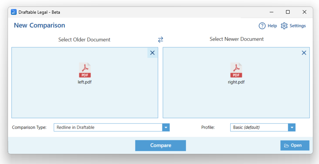This screenshot has height=164, width=319.
Task: Remove left.pdf from older document slot
Action: coord(152,53)
